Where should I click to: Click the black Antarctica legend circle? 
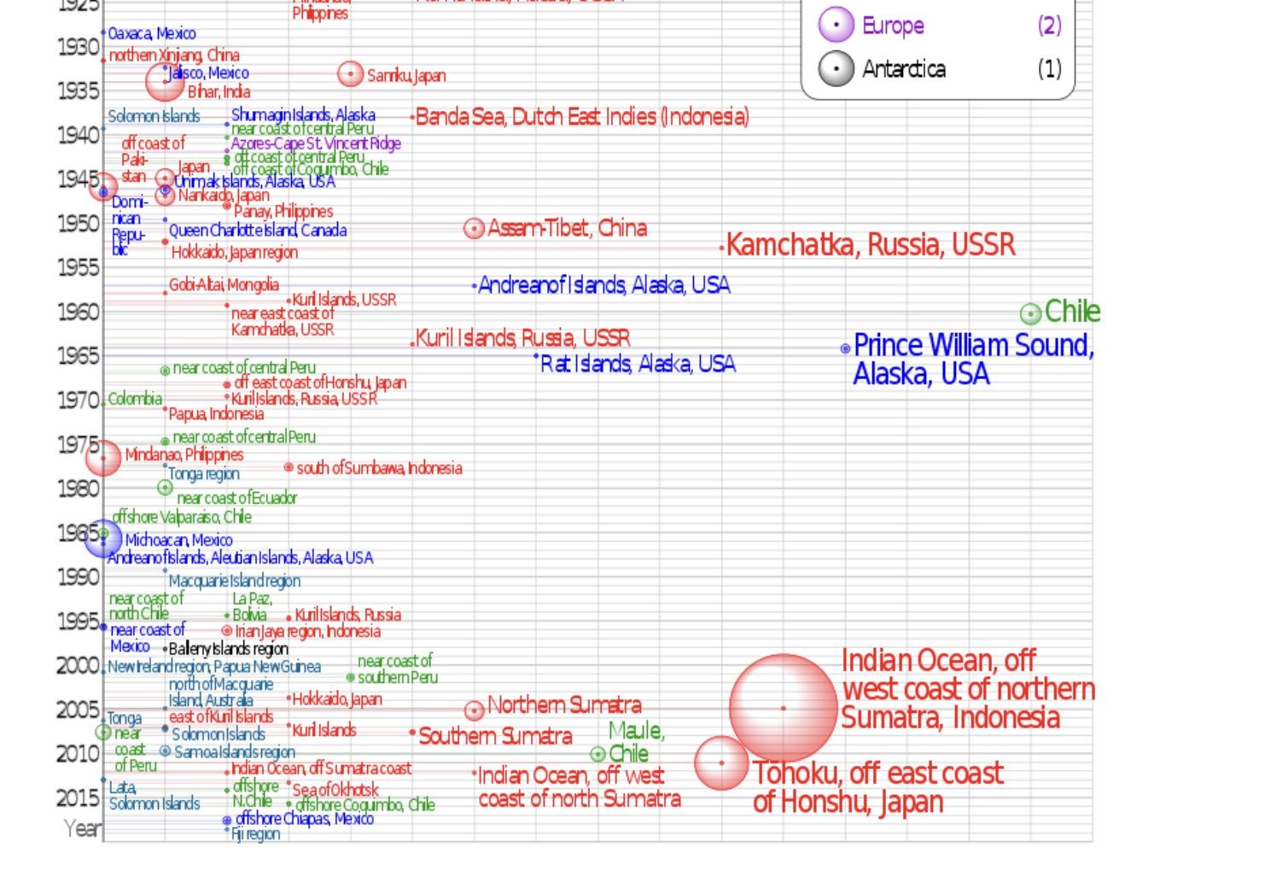coord(836,69)
